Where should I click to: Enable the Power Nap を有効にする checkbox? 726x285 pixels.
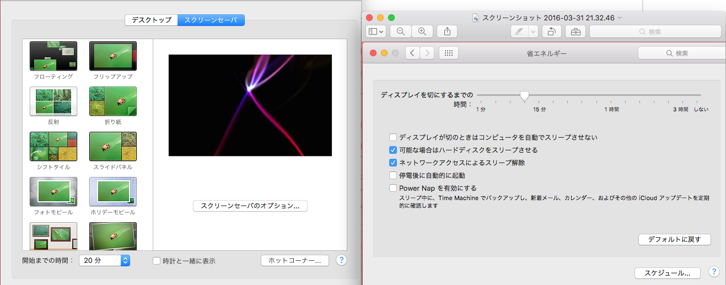tap(393, 188)
